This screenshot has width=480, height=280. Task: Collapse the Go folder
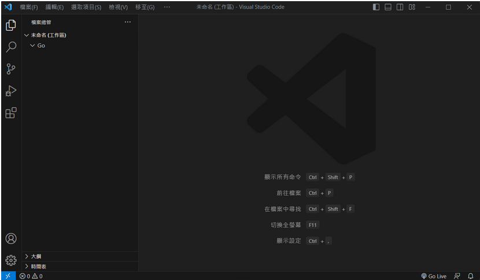point(80,46)
